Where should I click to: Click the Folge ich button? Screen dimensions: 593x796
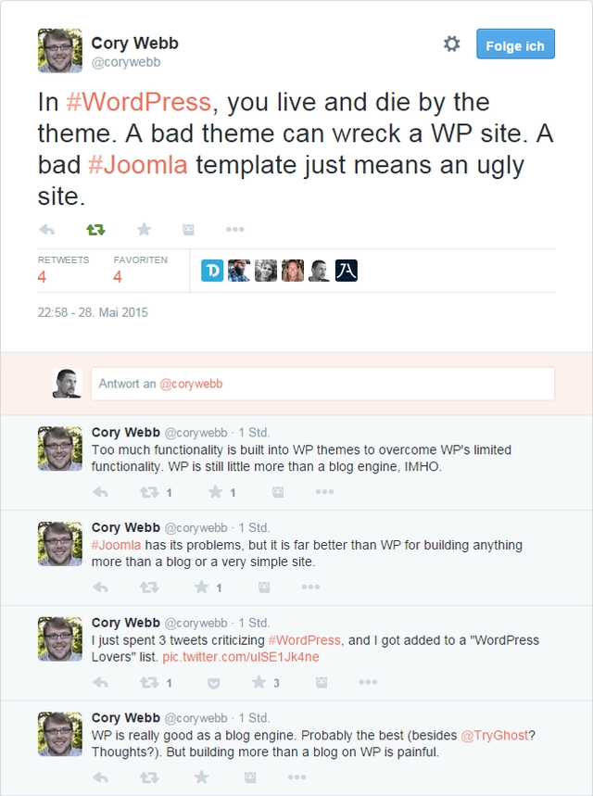point(515,44)
